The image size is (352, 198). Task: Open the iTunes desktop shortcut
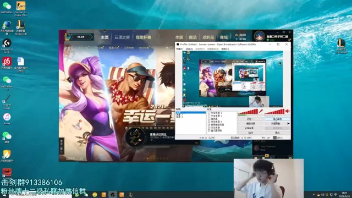pos(7,119)
